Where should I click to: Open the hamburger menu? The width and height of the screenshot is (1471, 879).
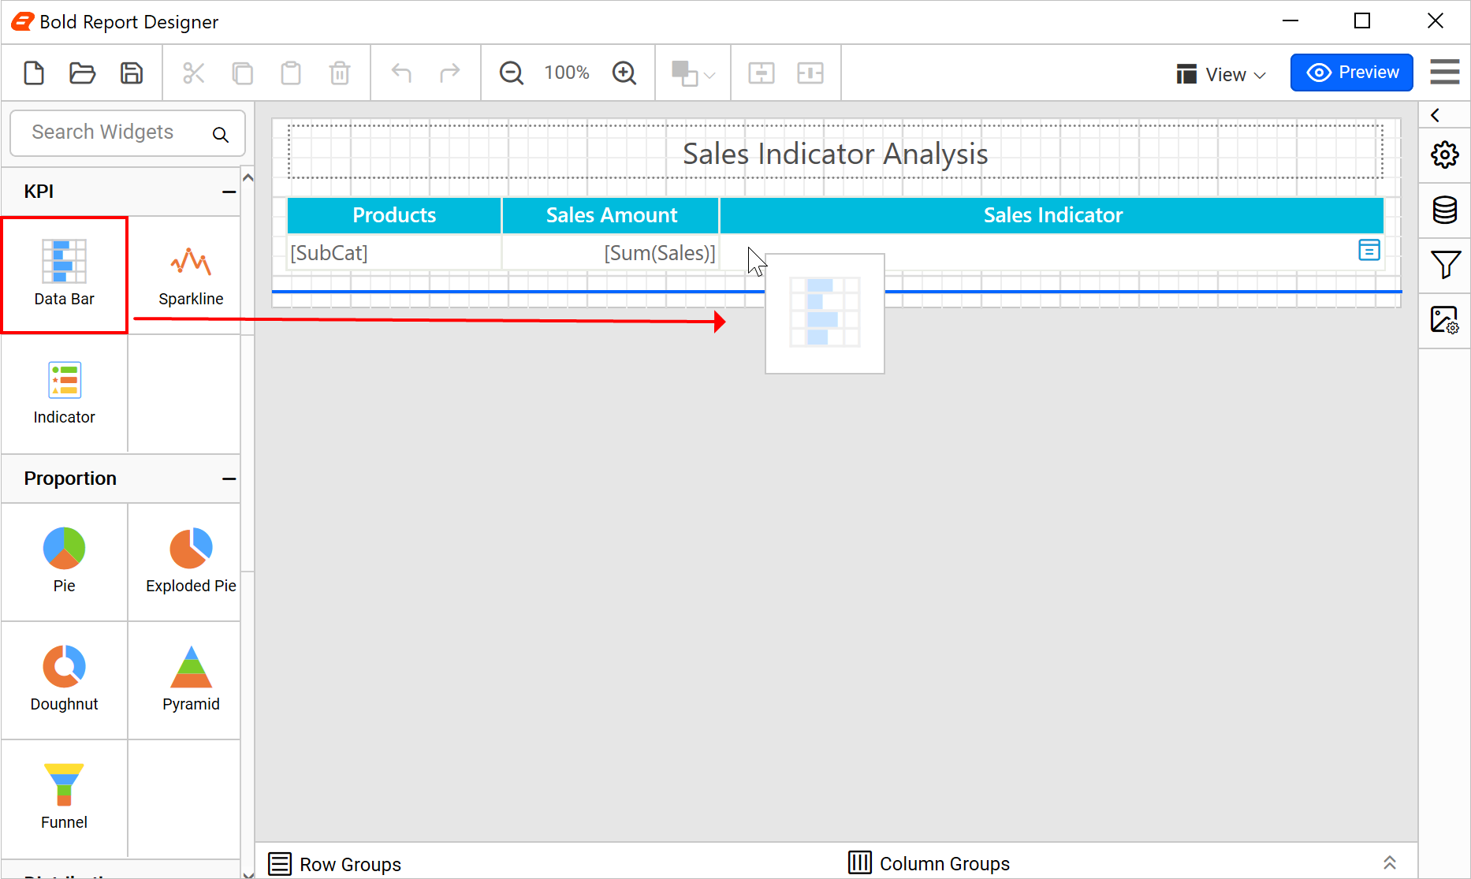[1444, 72]
